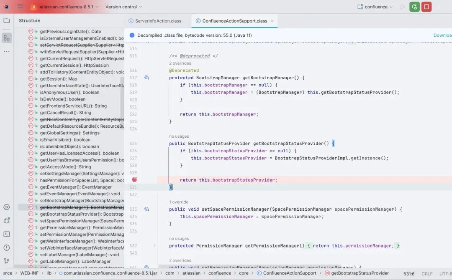Screen dimensions: 452x280
Task: Open the Terminal tool window icon
Action: tap(7, 234)
